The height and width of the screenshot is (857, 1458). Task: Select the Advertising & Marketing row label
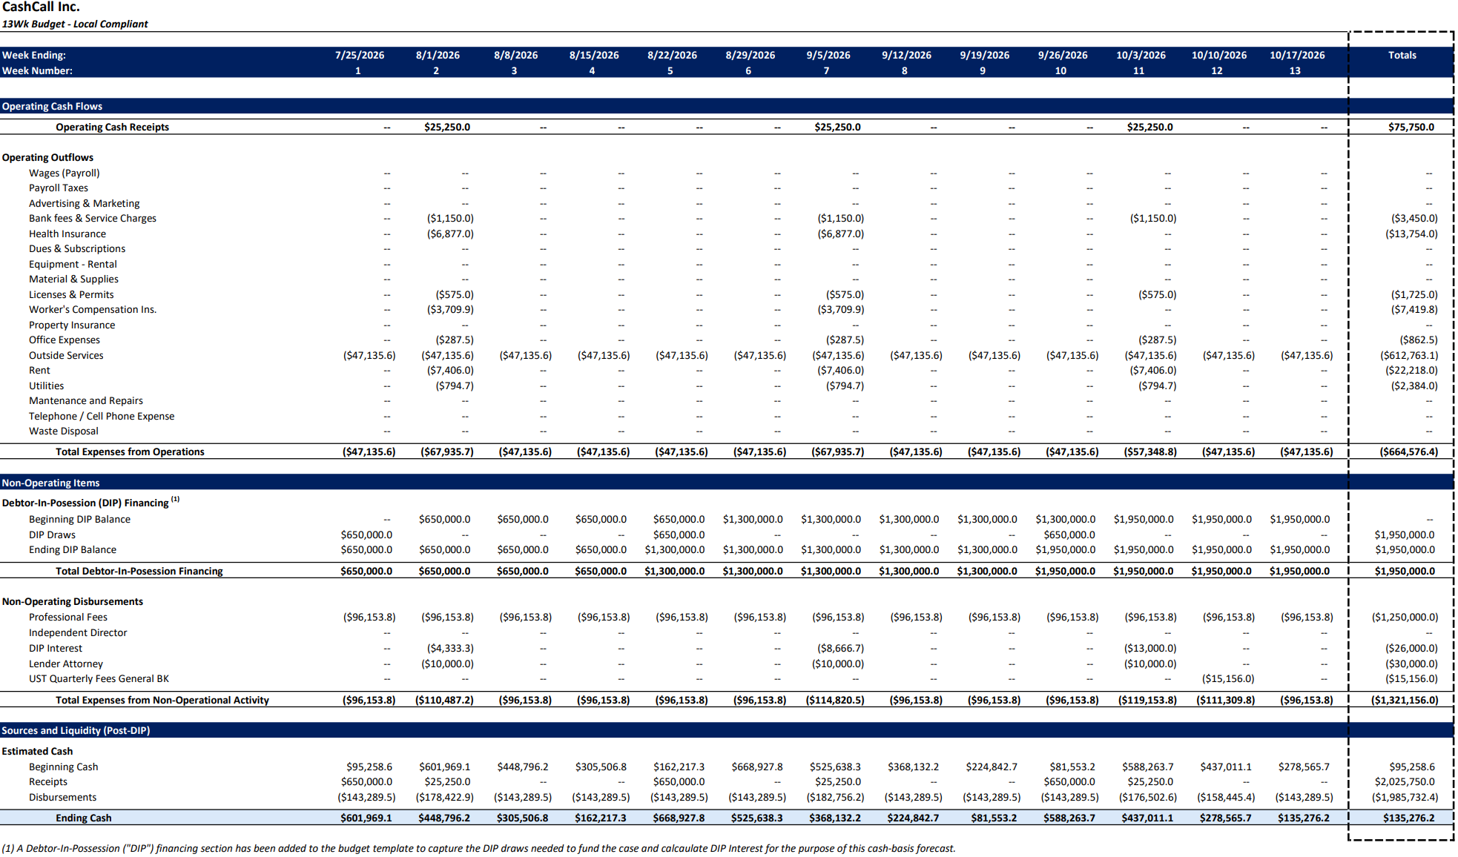(x=84, y=203)
